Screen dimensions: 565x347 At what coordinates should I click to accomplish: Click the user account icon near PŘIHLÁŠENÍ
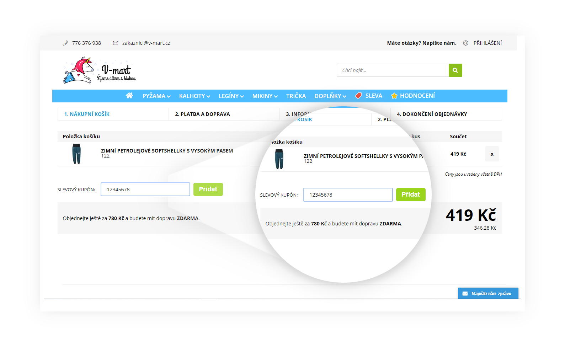pyautogui.click(x=465, y=43)
